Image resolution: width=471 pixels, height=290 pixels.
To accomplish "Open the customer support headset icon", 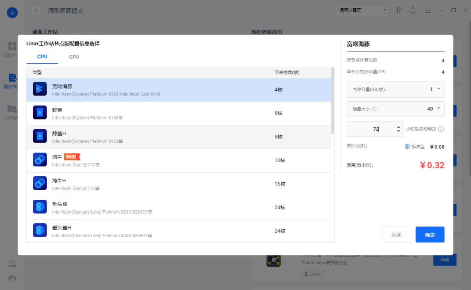I will tap(12, 279).
